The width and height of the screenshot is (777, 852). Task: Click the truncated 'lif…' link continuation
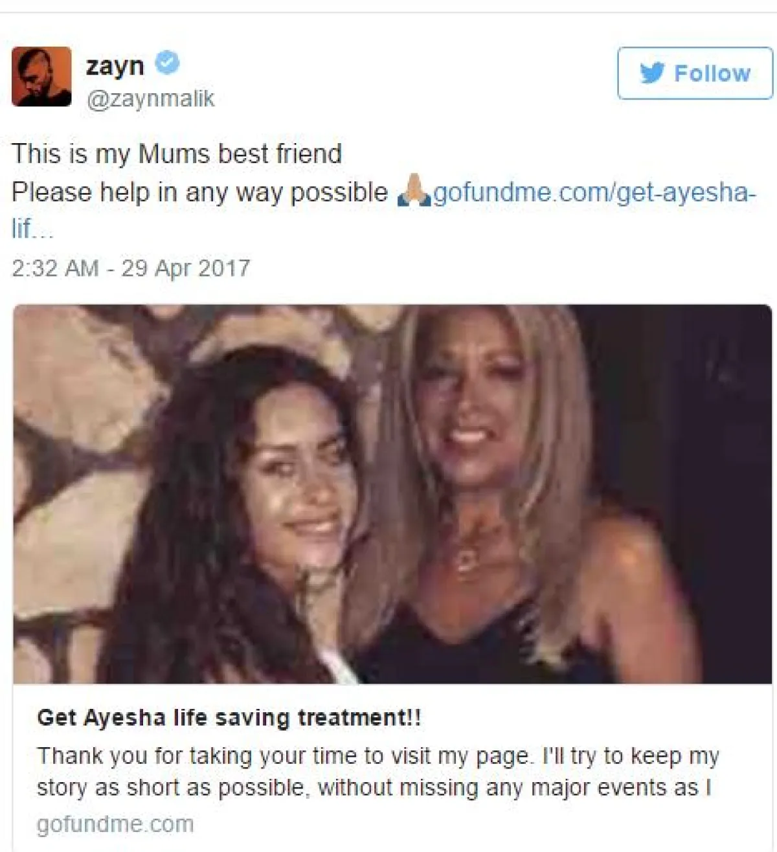pos(32,229)
